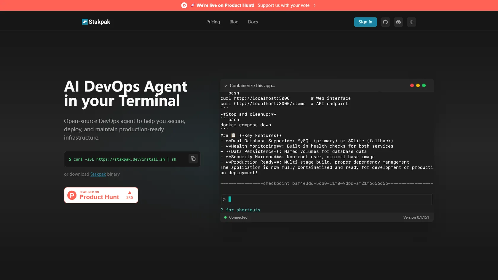Open the GitHub repository icon
Screen dimensions: 498x280
tap(385, 22)
